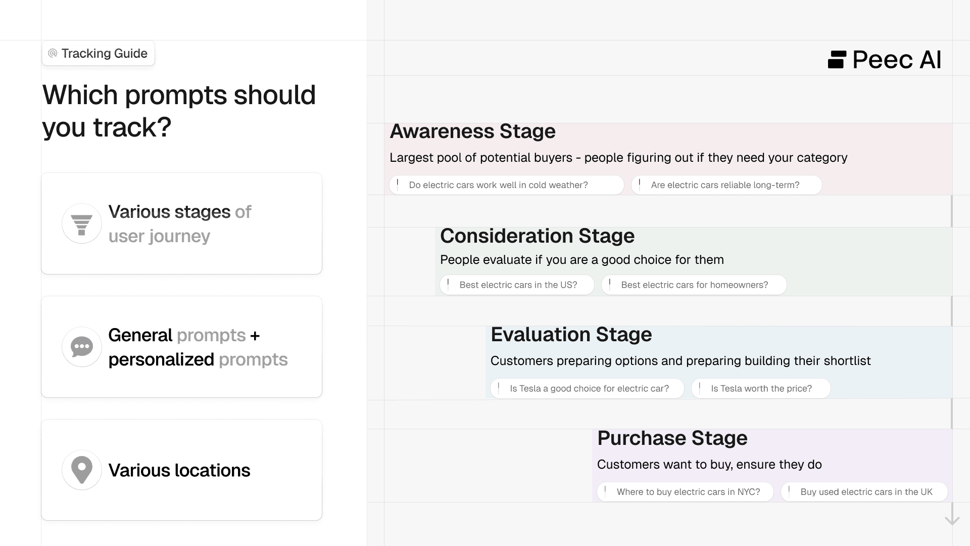Click 'Do electric cars work well in cold weather?' prompt

click(506, 185)
